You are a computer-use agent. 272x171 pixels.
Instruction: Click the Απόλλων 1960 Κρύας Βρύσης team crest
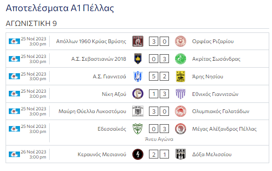pyautogui.click(x=138, y=41)
